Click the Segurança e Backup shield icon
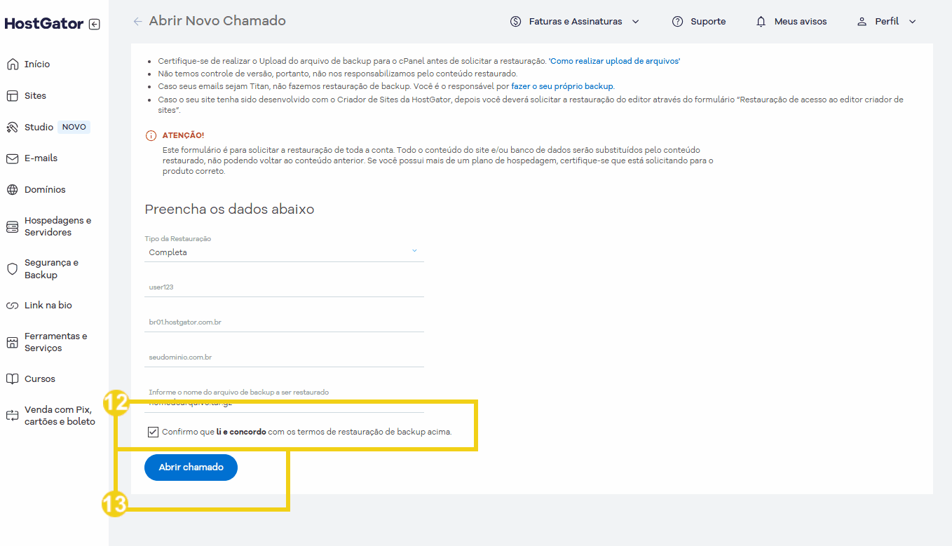Image resolution: width=952 pixels, height=546 pixels. point(12,269)
